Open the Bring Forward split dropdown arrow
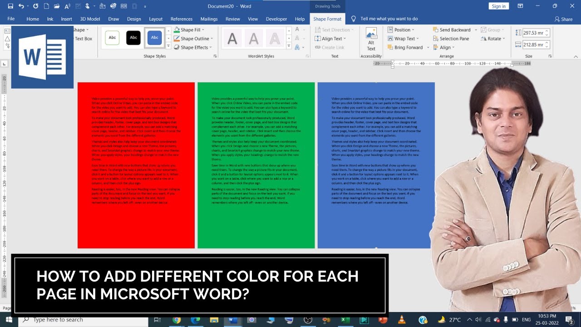 [x=428, y=47]
